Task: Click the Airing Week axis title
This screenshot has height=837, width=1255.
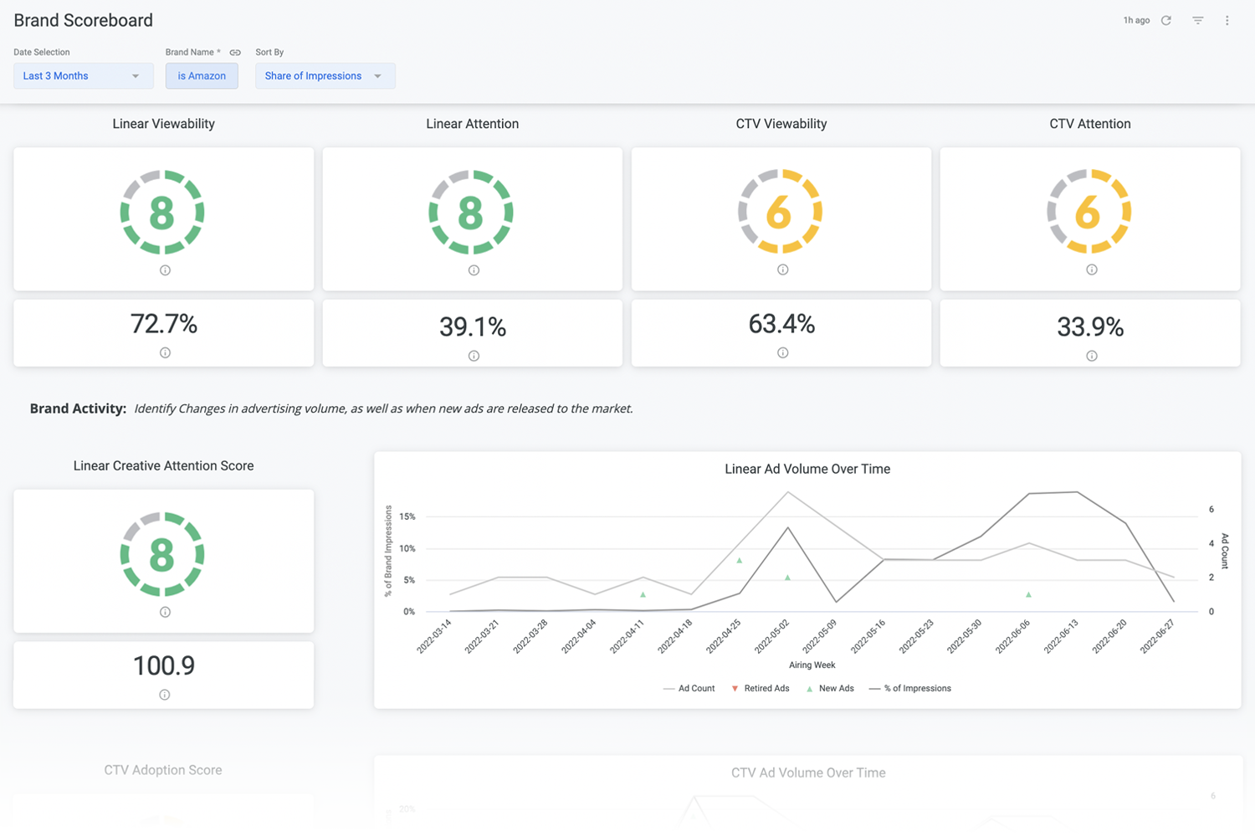Action: click(x=812, y=665)
